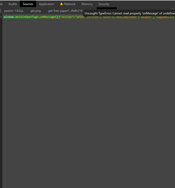Open the Network tab
The width and height of the screenshot is (175, 188).
click(70, 4)
